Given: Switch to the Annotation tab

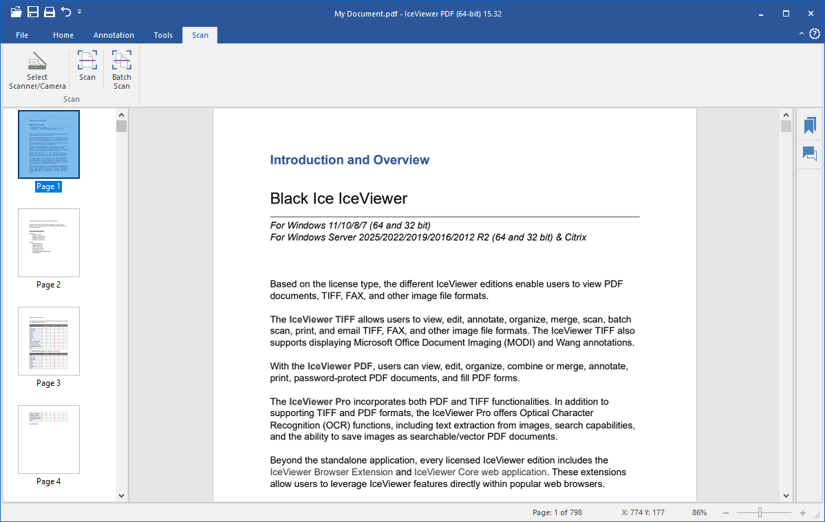Looking at the screenshot, I should (x=114, y=35).
